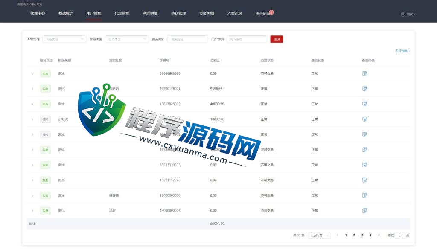Open the 入金记录 tab

[235, 13]
